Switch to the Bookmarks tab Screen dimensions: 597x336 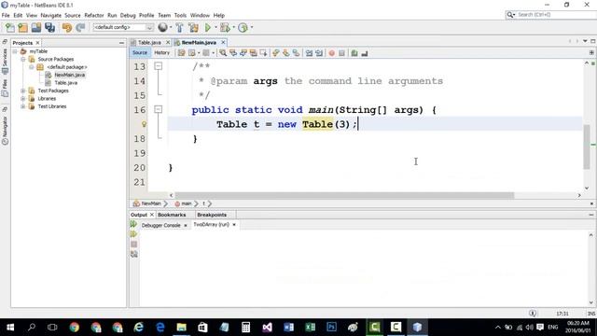point(172,215)
